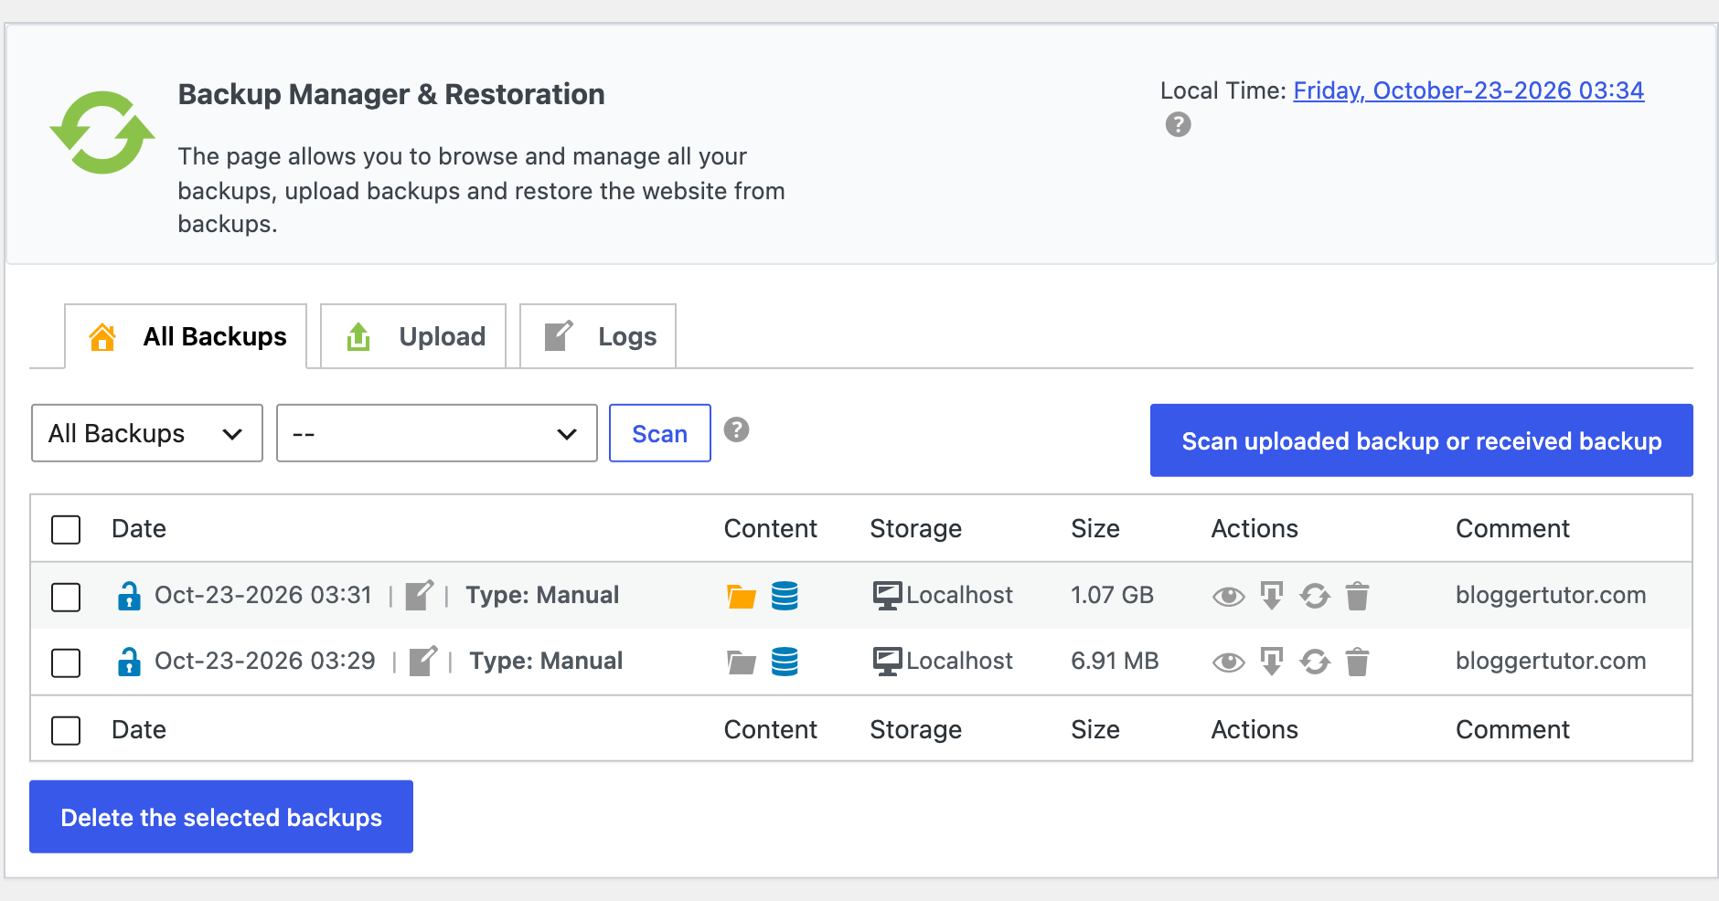Open the Friday, October-23-2026 03:34 local time link
Image resolution: width=1719 pixels, height=901 pixels.
click(1468, 90)
